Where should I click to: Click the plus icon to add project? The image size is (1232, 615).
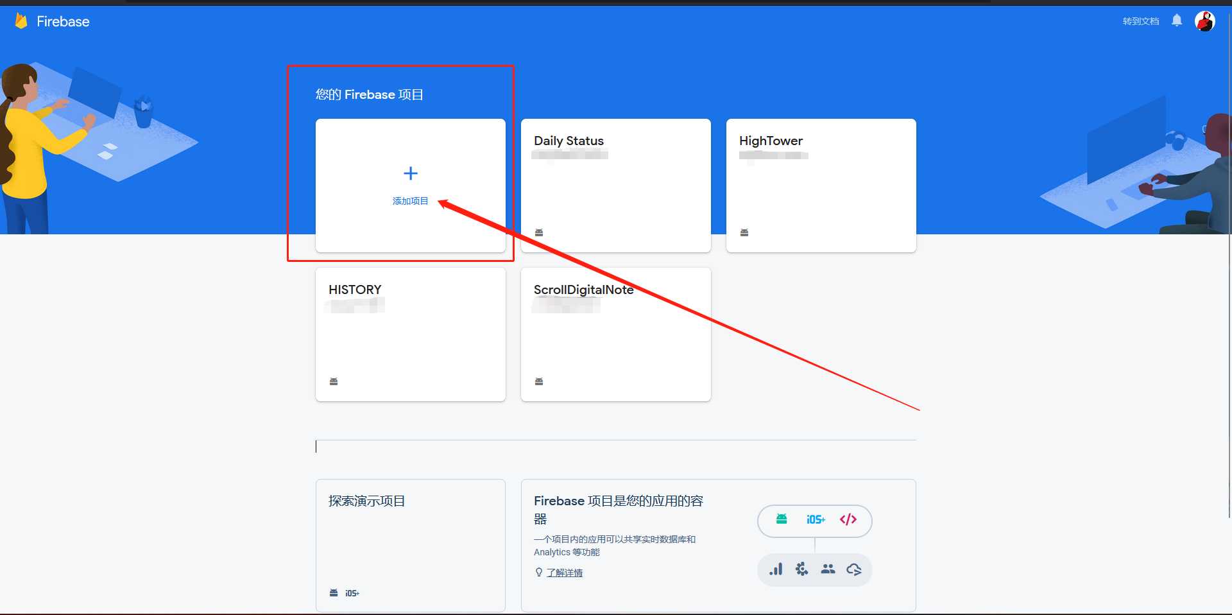point(411,173)
